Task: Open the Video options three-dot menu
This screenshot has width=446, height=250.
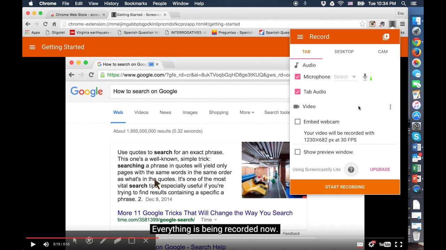Action: [x=390, y=107]
